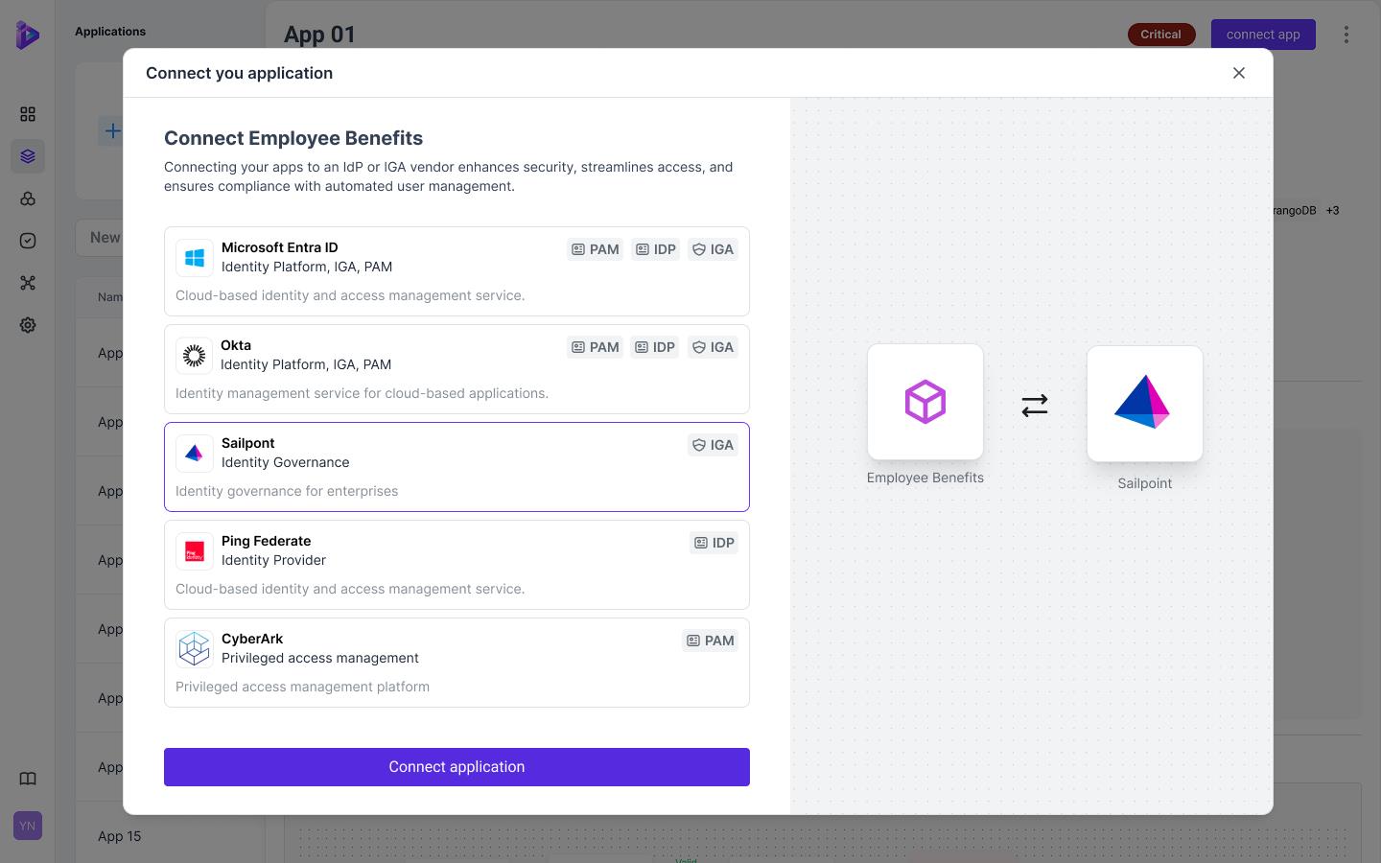
Task: Select the Sailpoint vendor option
Action: pyautogui.click(x=456, y=467)
